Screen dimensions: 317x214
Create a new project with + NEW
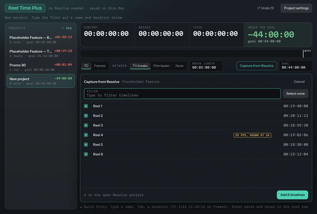[67, 28]
